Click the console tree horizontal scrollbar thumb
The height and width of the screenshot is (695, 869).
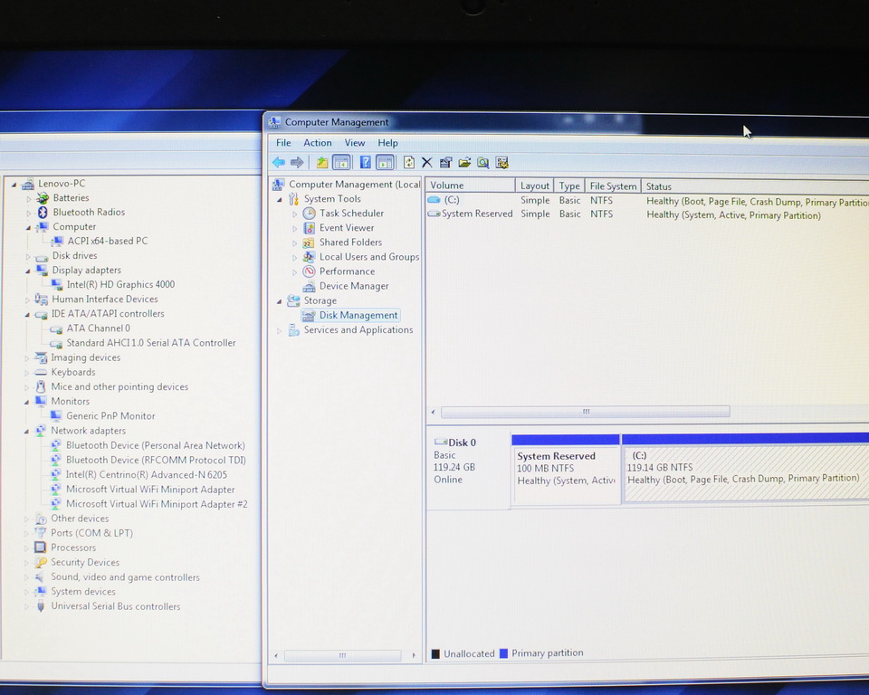tap(342, 655)
